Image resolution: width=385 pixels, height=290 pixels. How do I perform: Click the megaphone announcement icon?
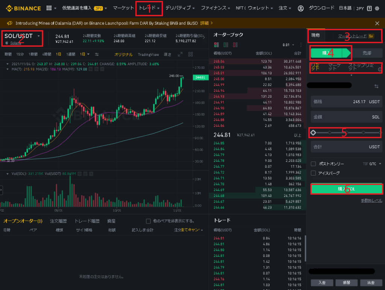click(x=9, y=23)
